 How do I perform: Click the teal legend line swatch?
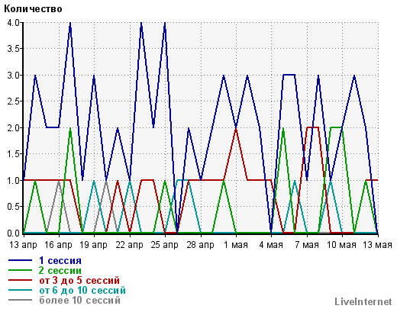point(20,290)
